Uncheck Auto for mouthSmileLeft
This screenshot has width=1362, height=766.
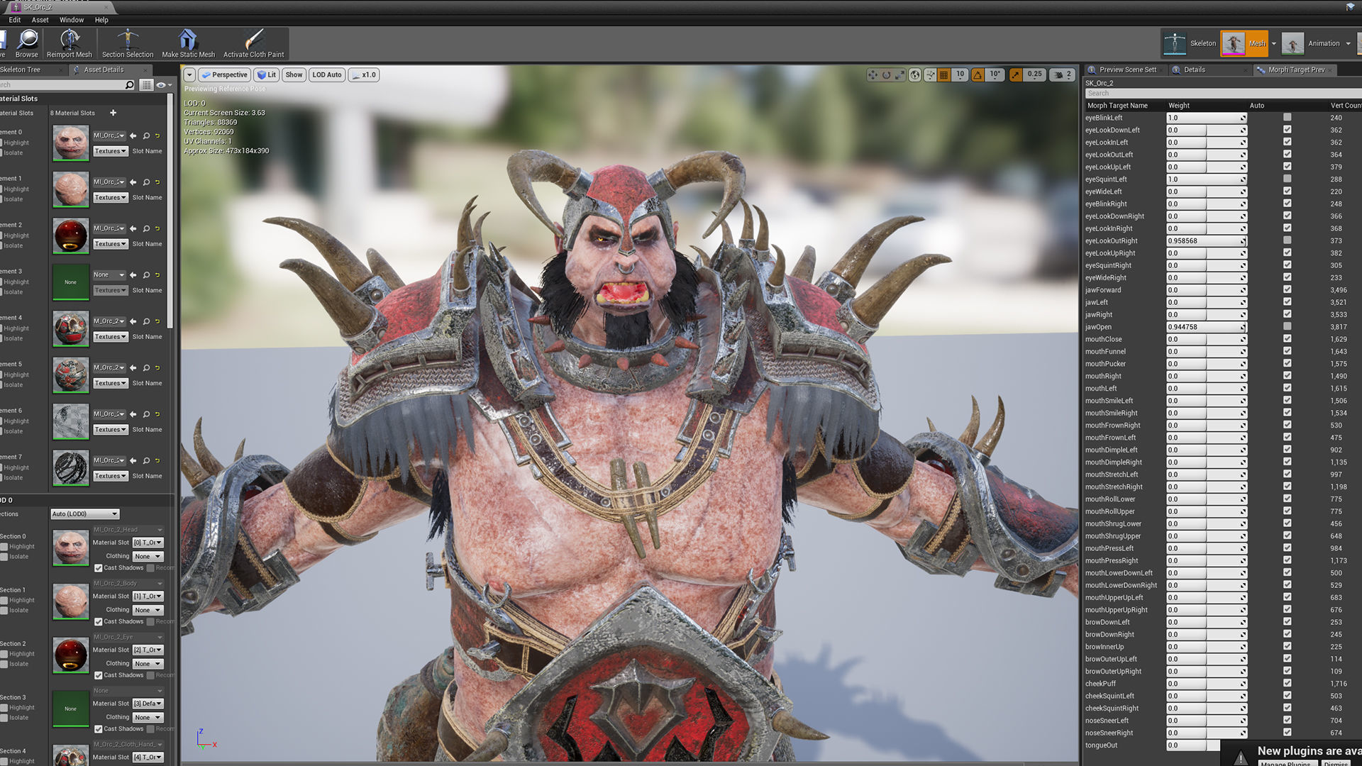click(1287, 401)
